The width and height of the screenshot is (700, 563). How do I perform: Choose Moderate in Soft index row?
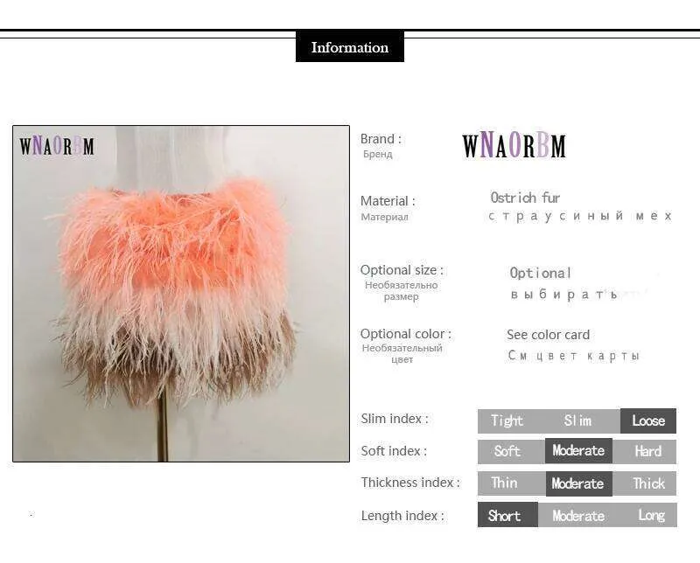point(578,450)
